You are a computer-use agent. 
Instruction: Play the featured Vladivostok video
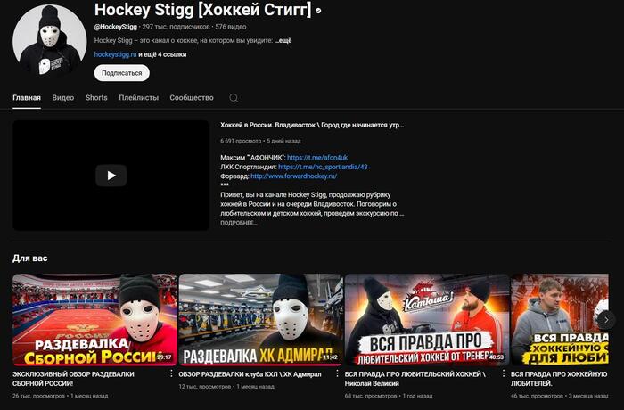pyautogui.click(x=111, y=176)
